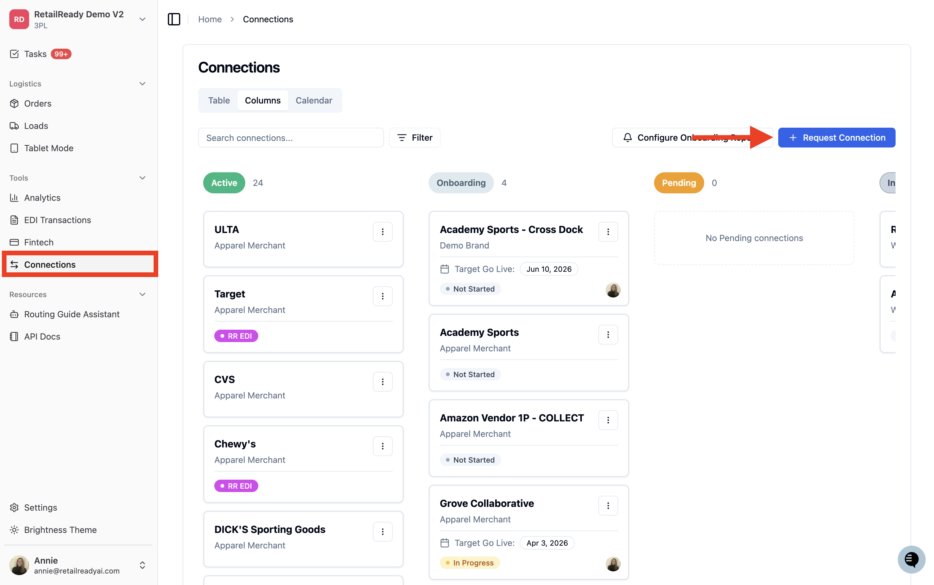Viewport: 934px width, 585px height.
Task: Open the Filter options
Action: tap(414, 137)
